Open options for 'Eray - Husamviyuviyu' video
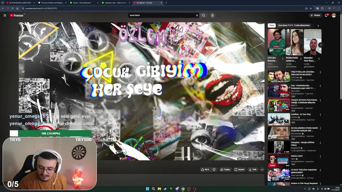 click(320, 86)
